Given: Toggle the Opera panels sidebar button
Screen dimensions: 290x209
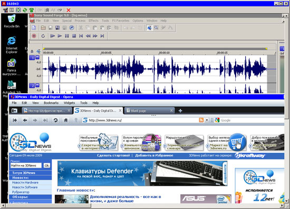Looking at the screenshot, I should pos(14,111).
